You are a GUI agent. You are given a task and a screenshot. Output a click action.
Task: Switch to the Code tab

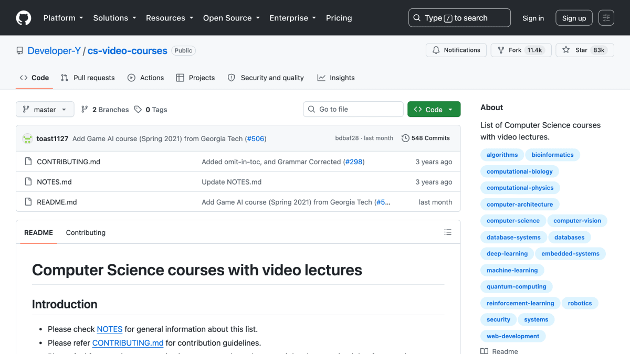pos(34,78)
